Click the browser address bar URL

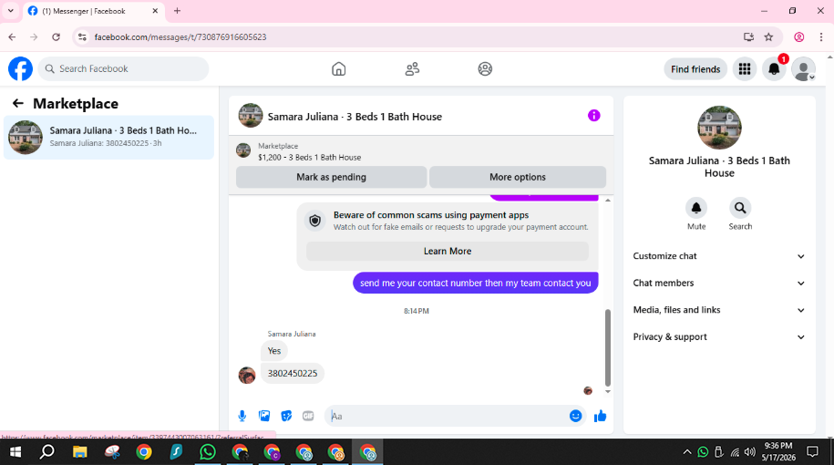[180, 37]
